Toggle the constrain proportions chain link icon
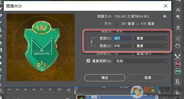The width and height of the screenshot is (184, 99). click(x=92, y=42)
